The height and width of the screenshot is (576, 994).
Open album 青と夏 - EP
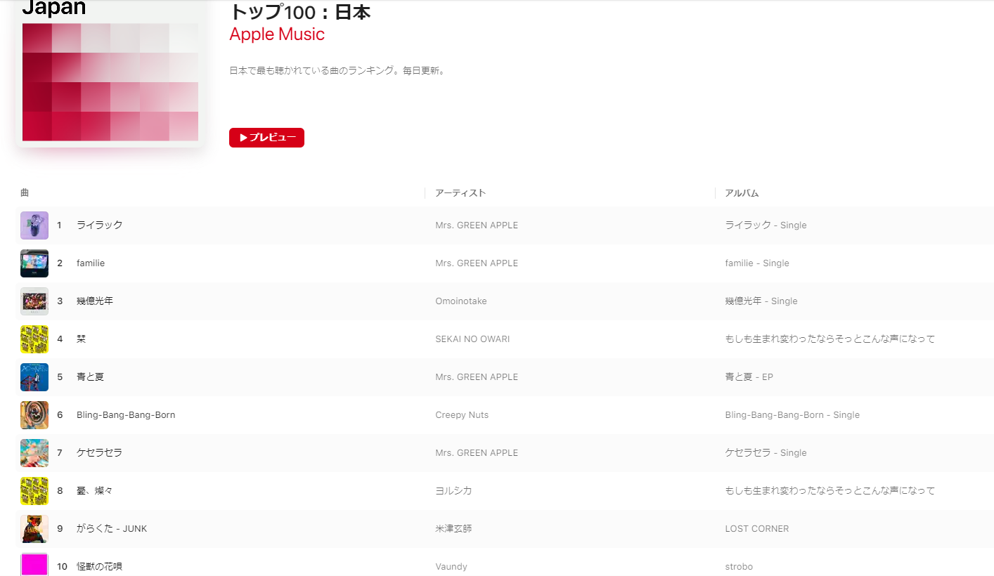coord(749,377)
